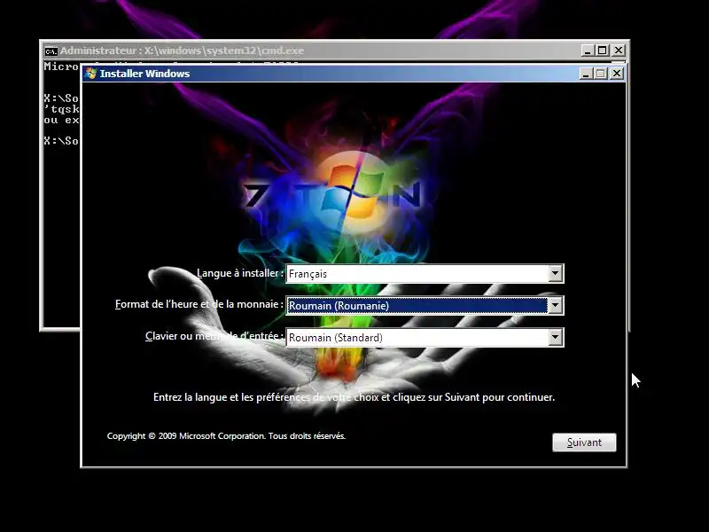The width and height of the screenshot is (709, 532).
Task: Click the Entrez la langue instruction text
Action: point(354,397)
